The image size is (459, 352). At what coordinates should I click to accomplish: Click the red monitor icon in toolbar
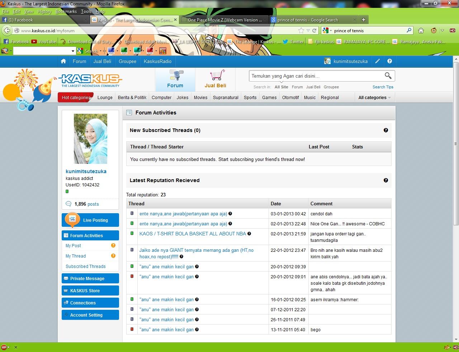click(x=150, y=51)
